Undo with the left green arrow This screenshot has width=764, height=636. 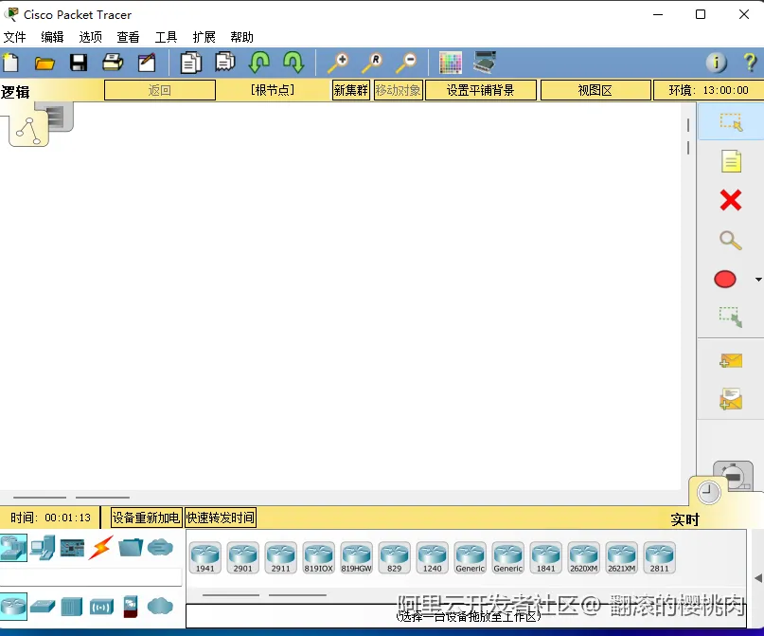click(258, 63)
